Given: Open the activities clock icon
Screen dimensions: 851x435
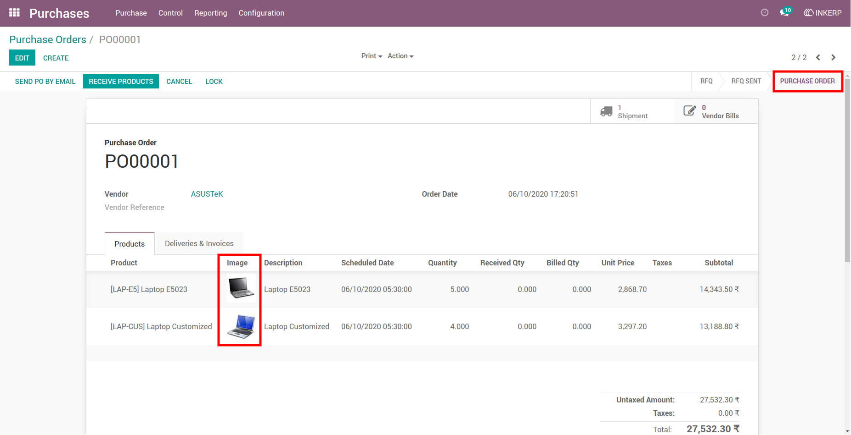Looking at the screenshot, I should click(765, 13).
